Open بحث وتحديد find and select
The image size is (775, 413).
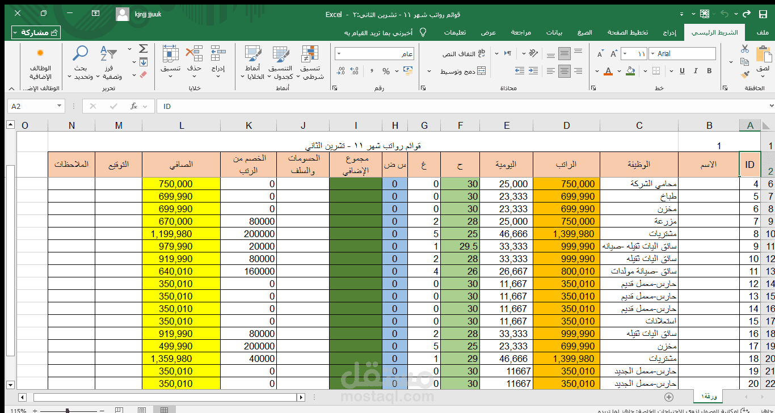click(80, 63)
